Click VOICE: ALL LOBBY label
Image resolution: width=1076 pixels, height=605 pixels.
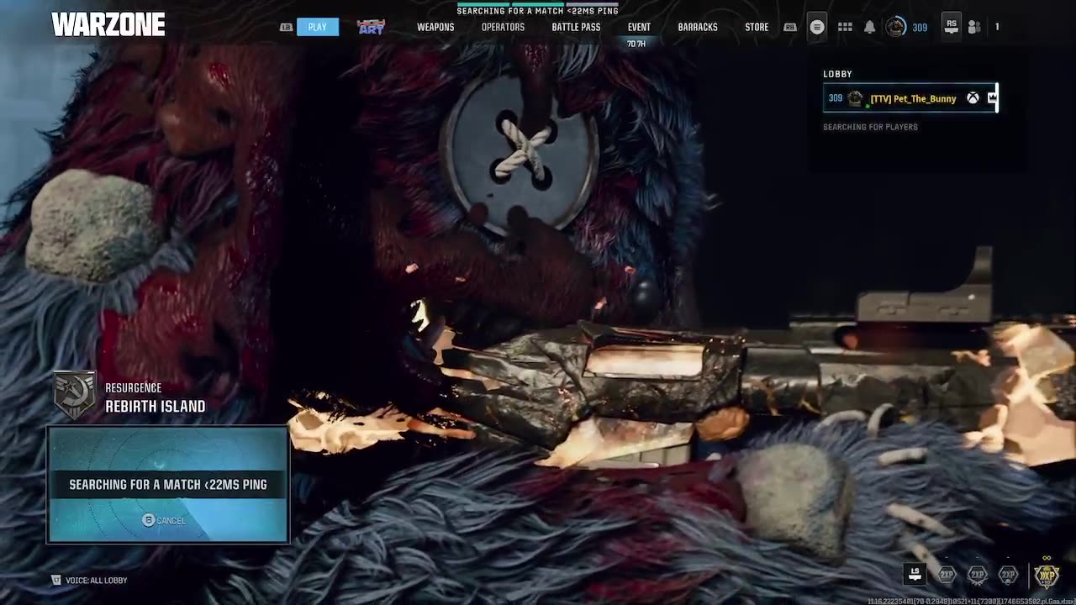[x=97, y=581]
